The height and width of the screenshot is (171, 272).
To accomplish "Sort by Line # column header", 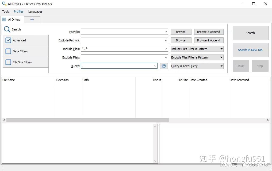I will click(149, 80).
